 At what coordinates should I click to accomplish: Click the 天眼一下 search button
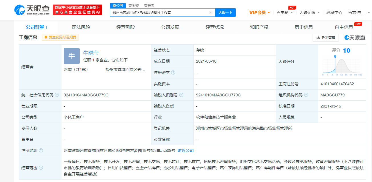click(x=225, y=13)
